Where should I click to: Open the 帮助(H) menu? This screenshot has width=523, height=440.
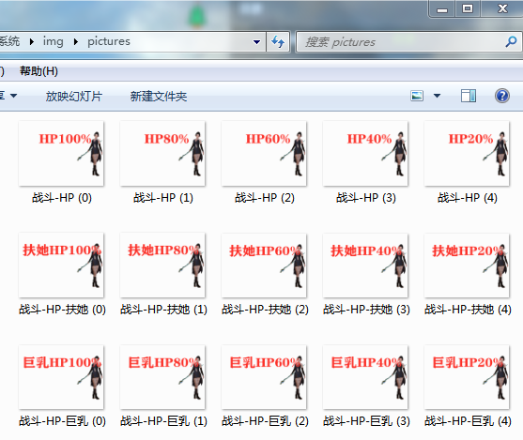tap(38, 71)
